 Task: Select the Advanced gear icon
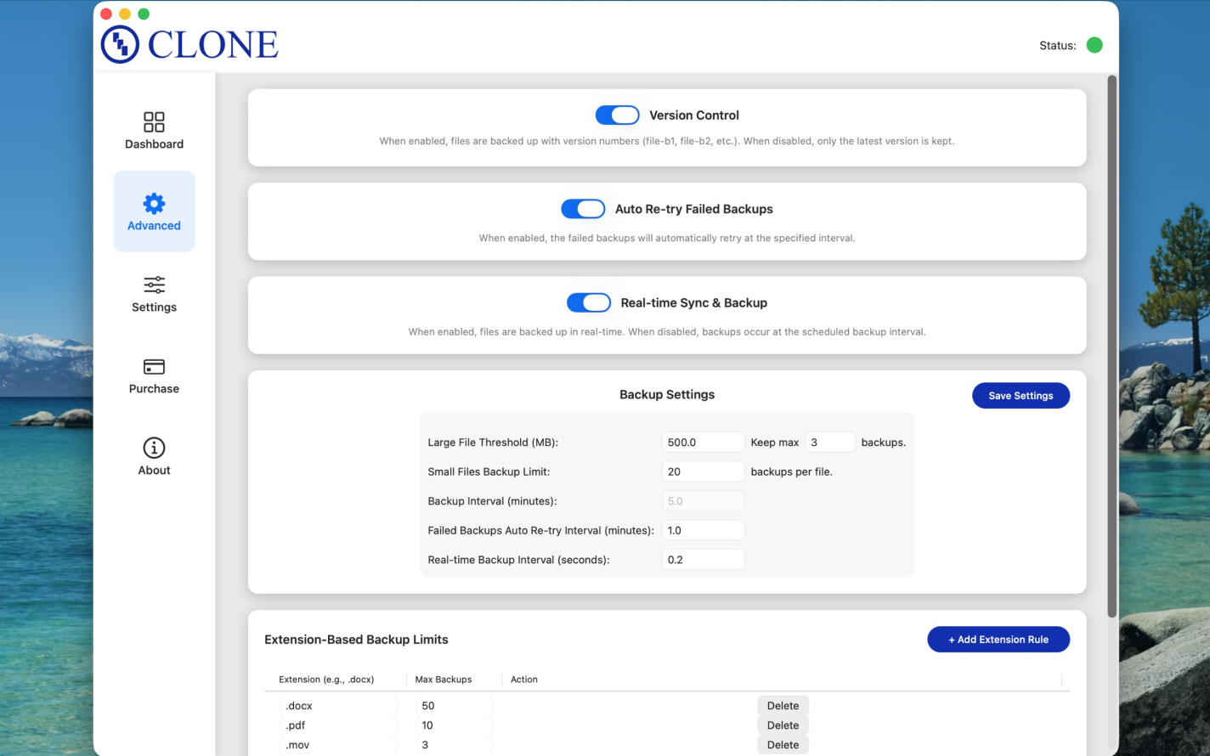(154, 204)
